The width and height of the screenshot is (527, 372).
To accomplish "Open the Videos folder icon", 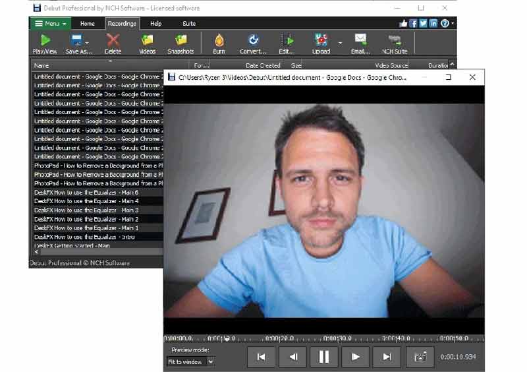I will 147,44.
